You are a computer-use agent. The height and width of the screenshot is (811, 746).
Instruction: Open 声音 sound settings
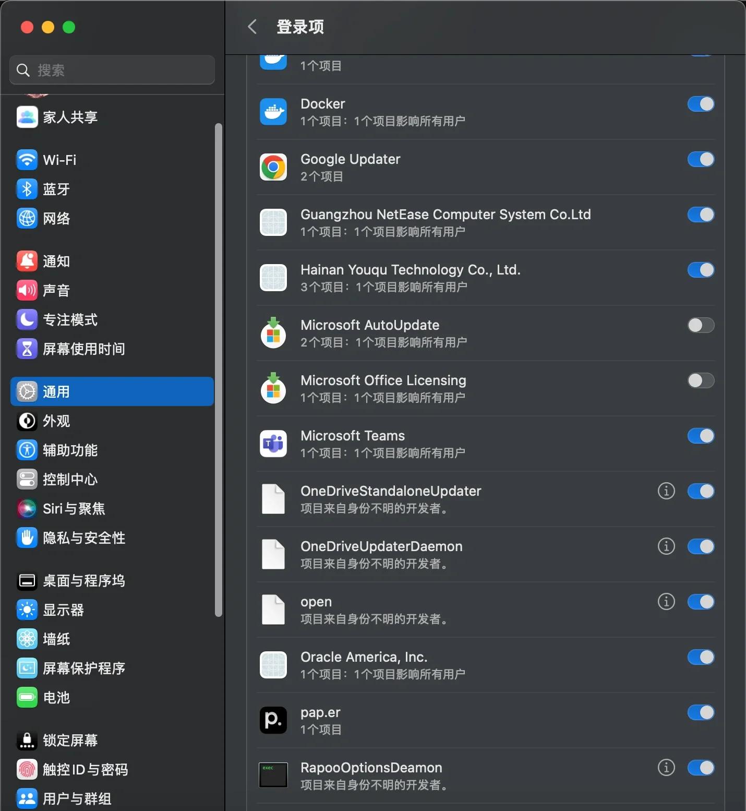(112, 290)
